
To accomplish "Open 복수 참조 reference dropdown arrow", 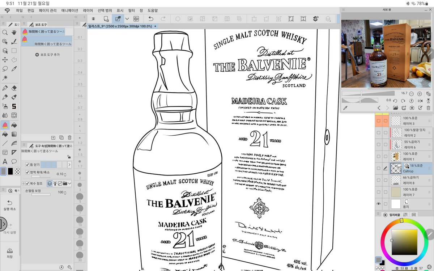I will click(x=69, y=183).
